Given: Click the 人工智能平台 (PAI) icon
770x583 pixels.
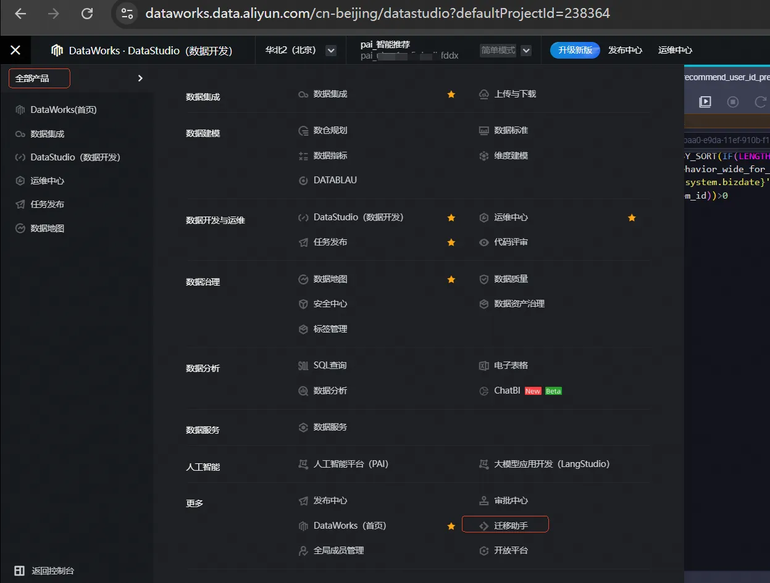Looking at the screenshot, I should point(303,464).
